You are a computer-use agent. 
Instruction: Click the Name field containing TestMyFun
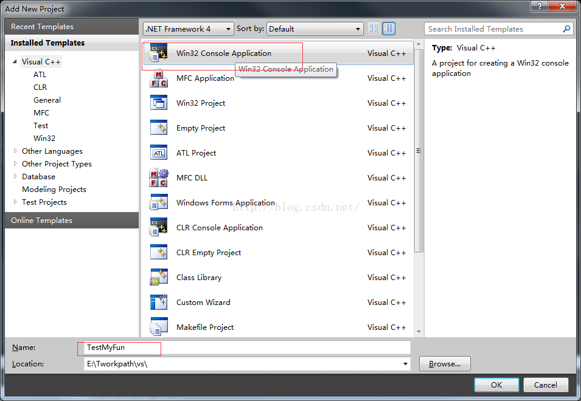pyautogui.click(x=247, y=348)
